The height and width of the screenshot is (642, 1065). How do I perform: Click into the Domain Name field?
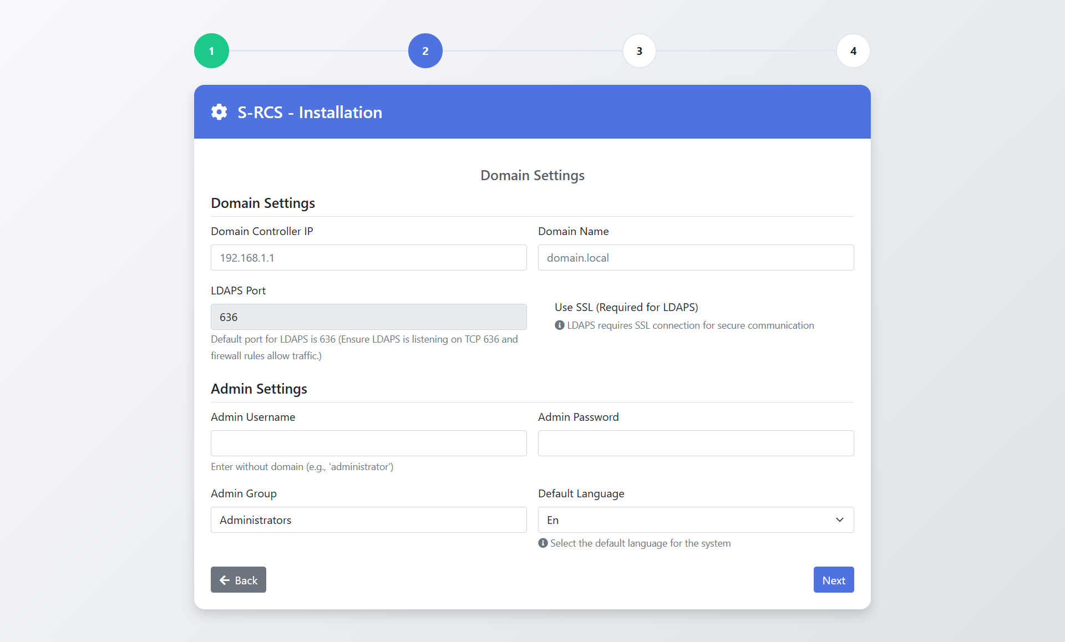[696, 258]
